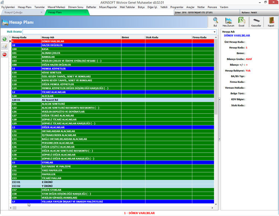Click the horizontal scrollbar right arrow
The height and width of the screenshot is (216, 279).
click(212, 208)
